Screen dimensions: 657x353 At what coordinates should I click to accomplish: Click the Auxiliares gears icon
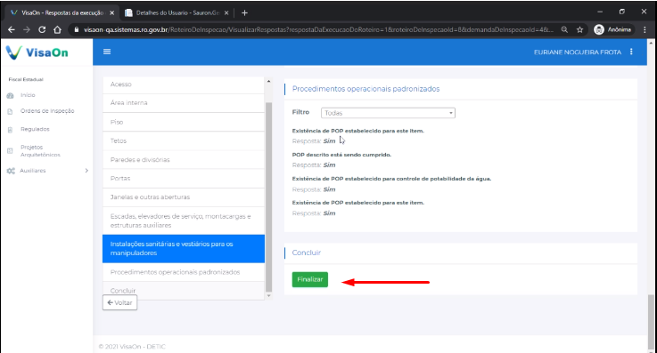(x=11, y=171)
